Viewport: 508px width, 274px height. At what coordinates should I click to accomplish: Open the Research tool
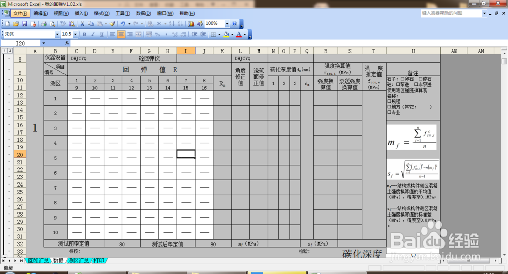72,24
